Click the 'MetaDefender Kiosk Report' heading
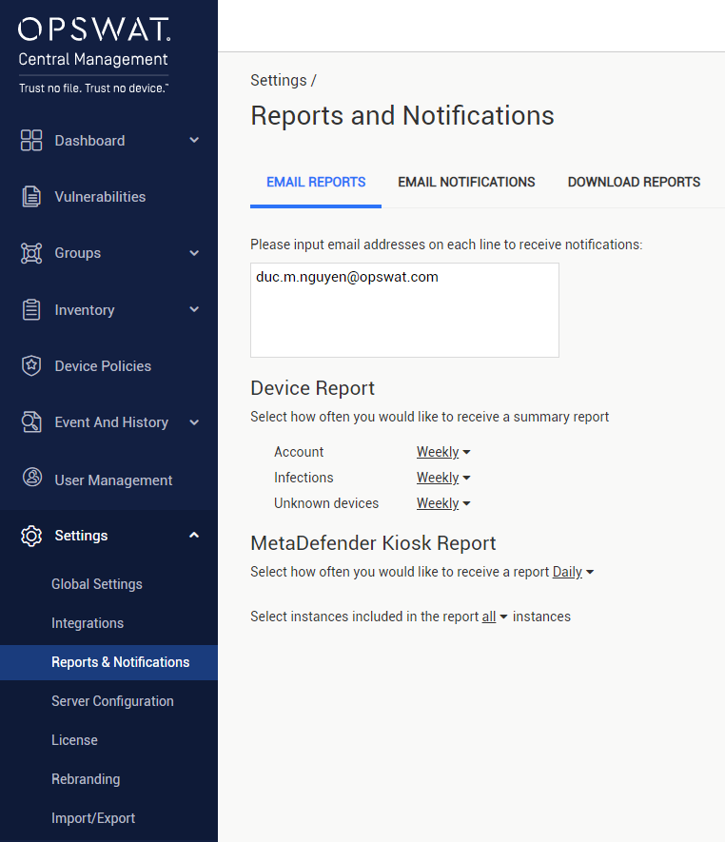 click(x=373, y=543)
